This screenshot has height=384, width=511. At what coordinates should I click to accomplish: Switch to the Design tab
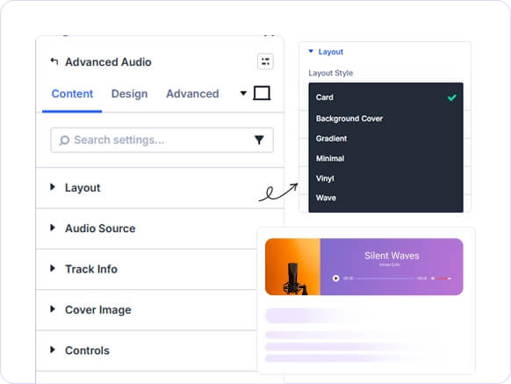129,94
